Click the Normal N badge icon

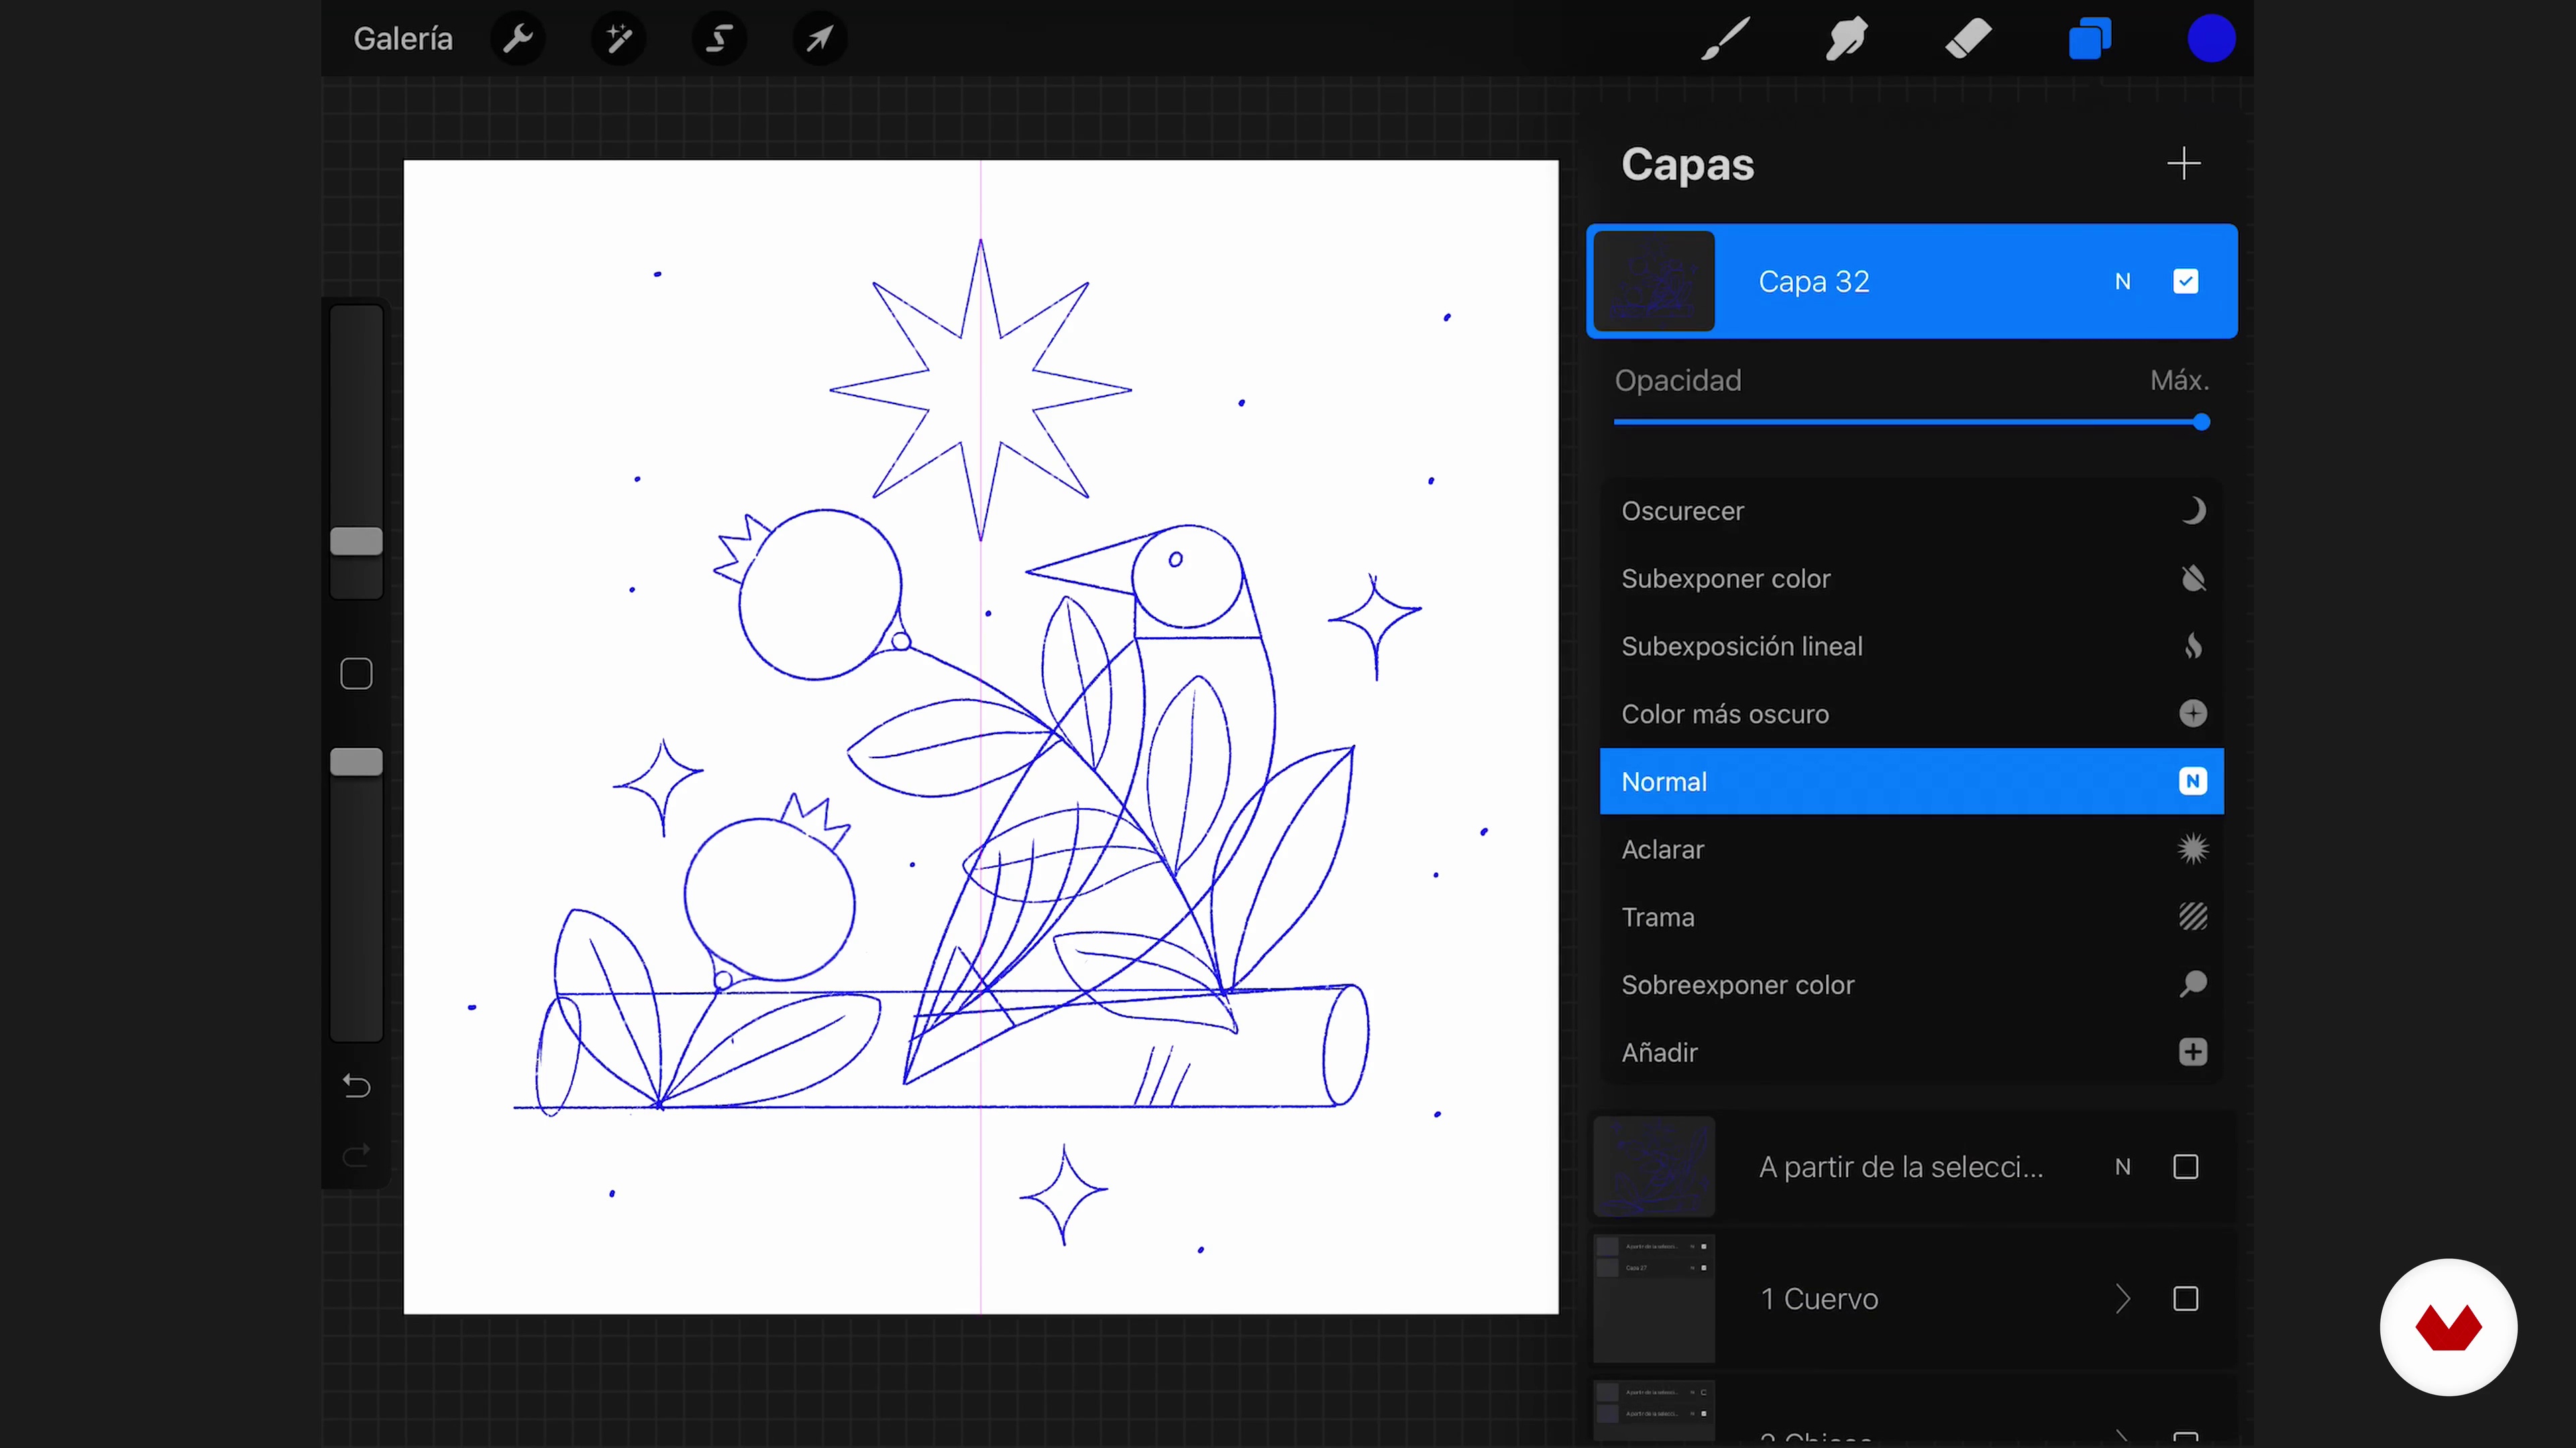coord(2193,782)
